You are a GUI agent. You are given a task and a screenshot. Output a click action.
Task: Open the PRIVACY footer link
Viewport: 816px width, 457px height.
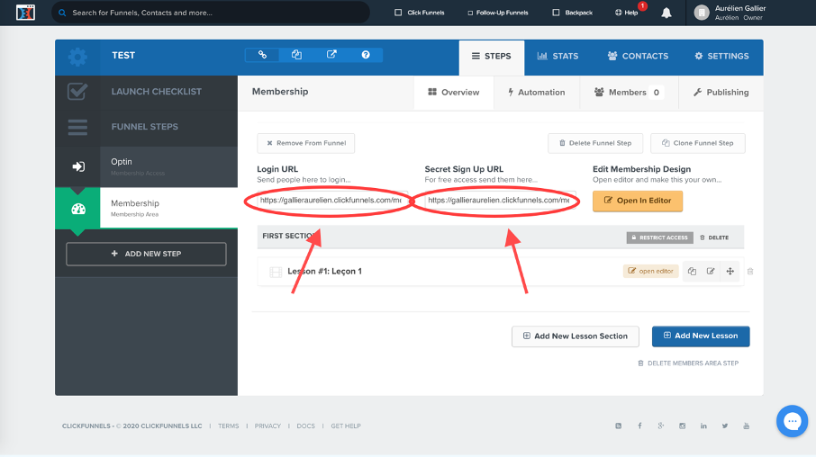tap(267, 426)
